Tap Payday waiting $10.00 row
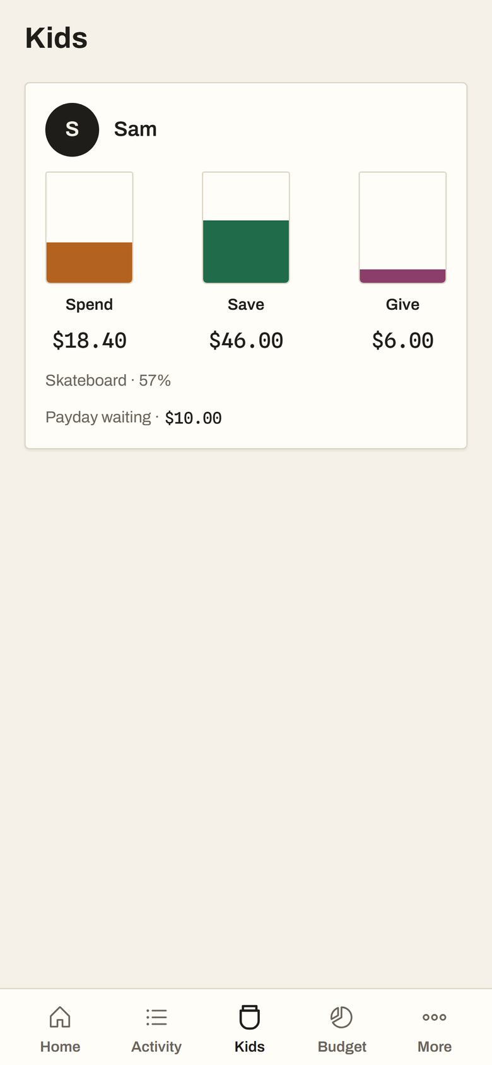Viewport: 492px width, 1065px height. coord(134,418)
